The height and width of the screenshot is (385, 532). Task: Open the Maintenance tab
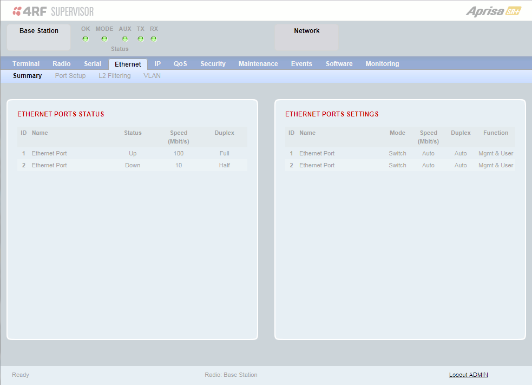tap(258, 64)
